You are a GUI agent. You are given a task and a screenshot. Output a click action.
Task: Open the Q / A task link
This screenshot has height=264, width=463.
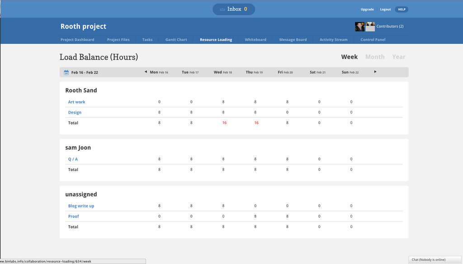click(x=73, y=159)
